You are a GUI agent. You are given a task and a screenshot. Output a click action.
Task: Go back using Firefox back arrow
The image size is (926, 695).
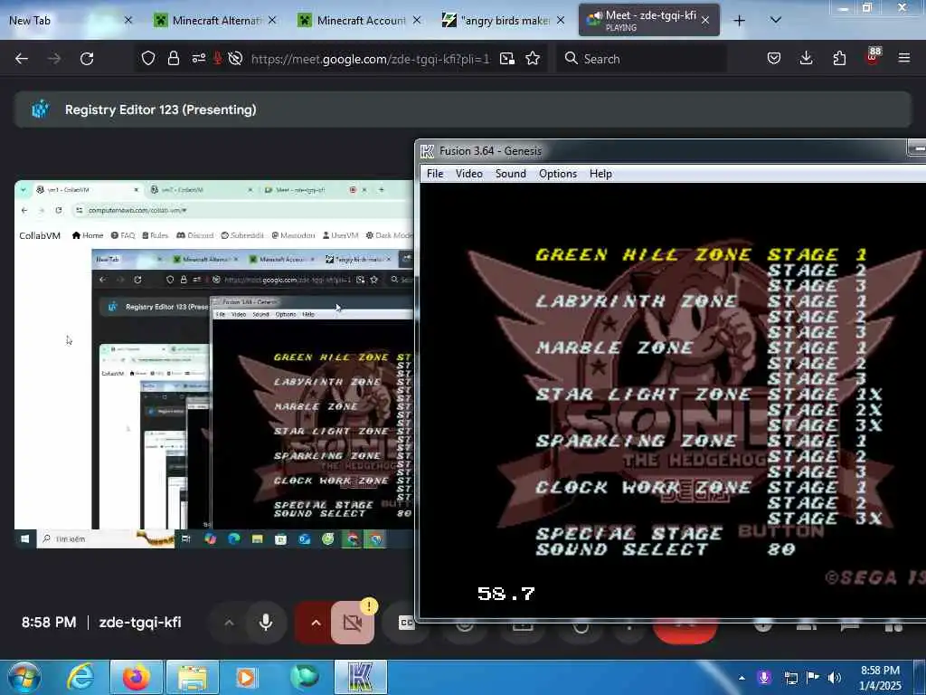tap(22, 59)
